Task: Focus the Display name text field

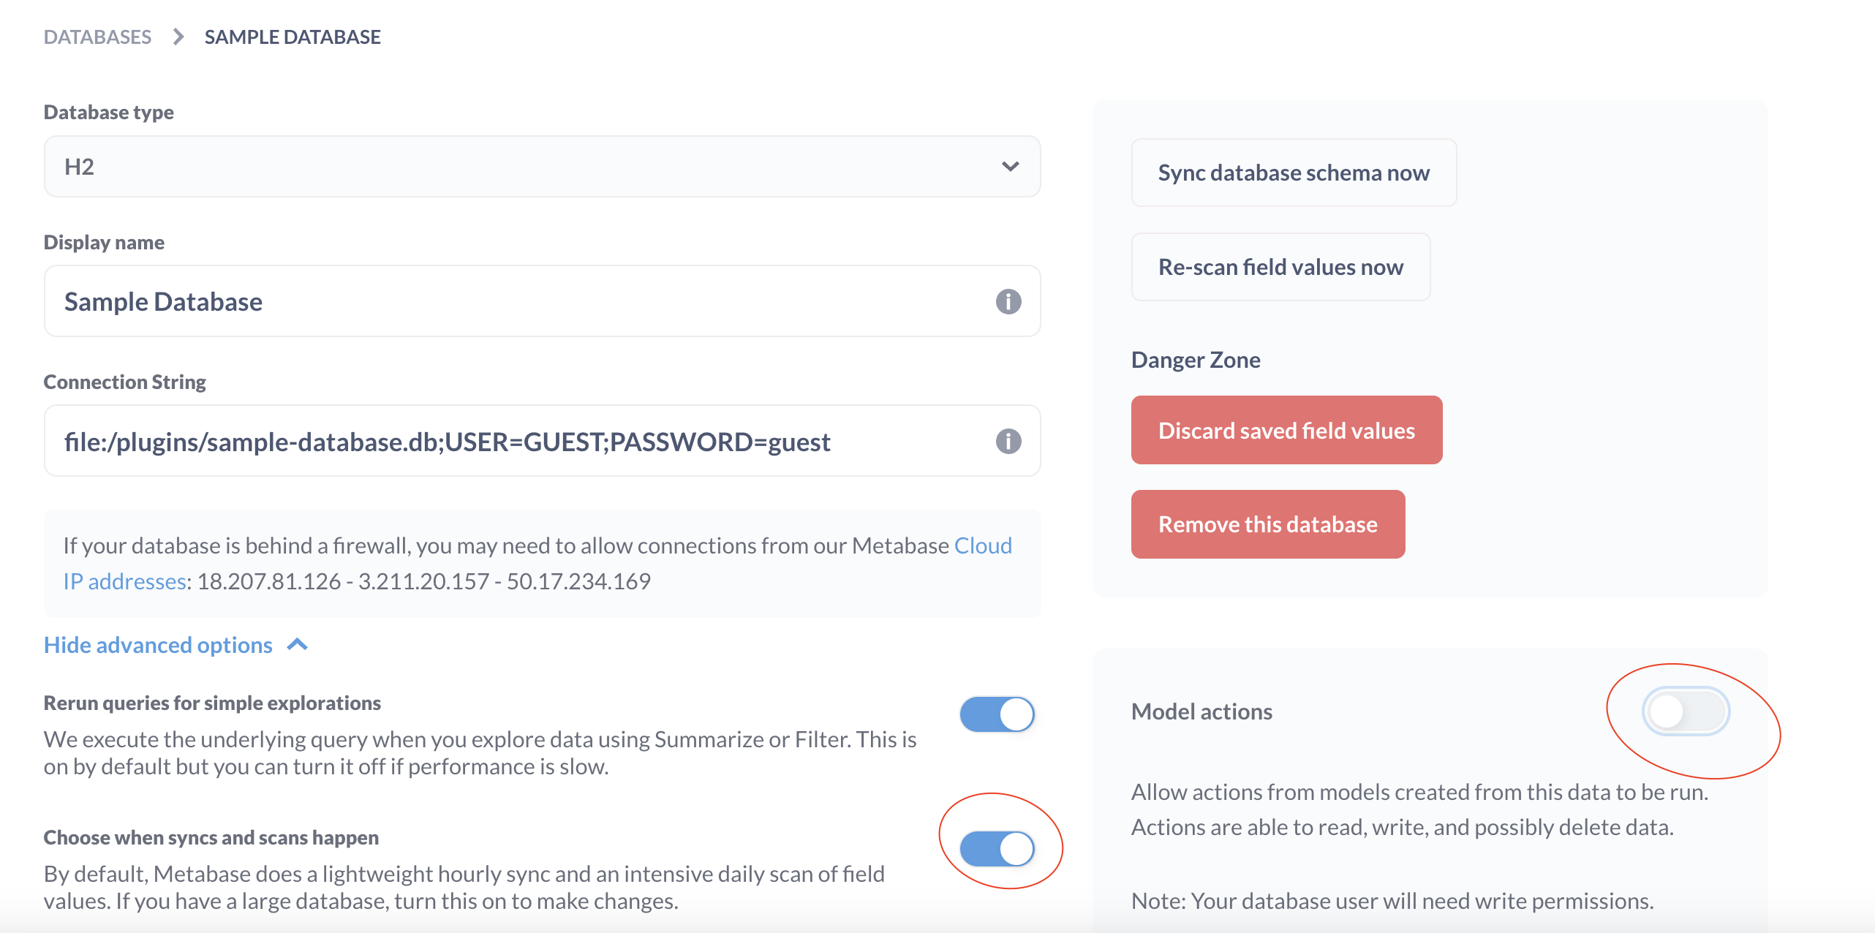Action: point(512,301)
